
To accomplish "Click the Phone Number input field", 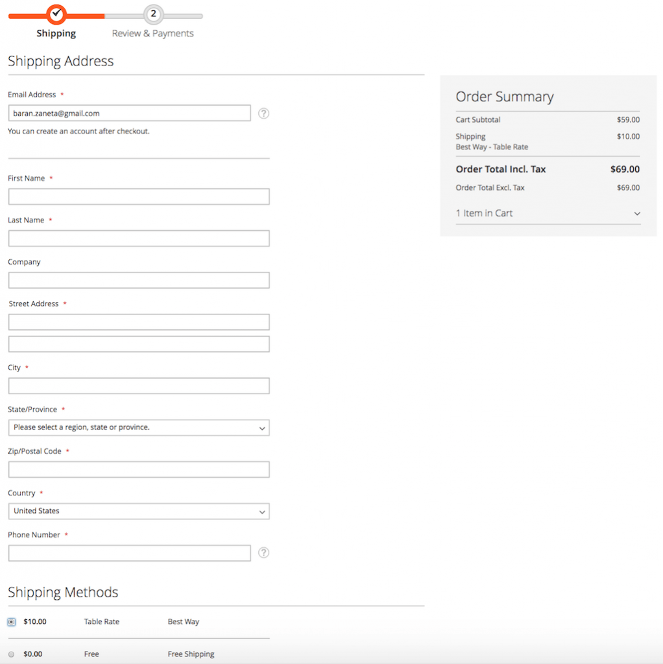I will (x=129, y=553).
